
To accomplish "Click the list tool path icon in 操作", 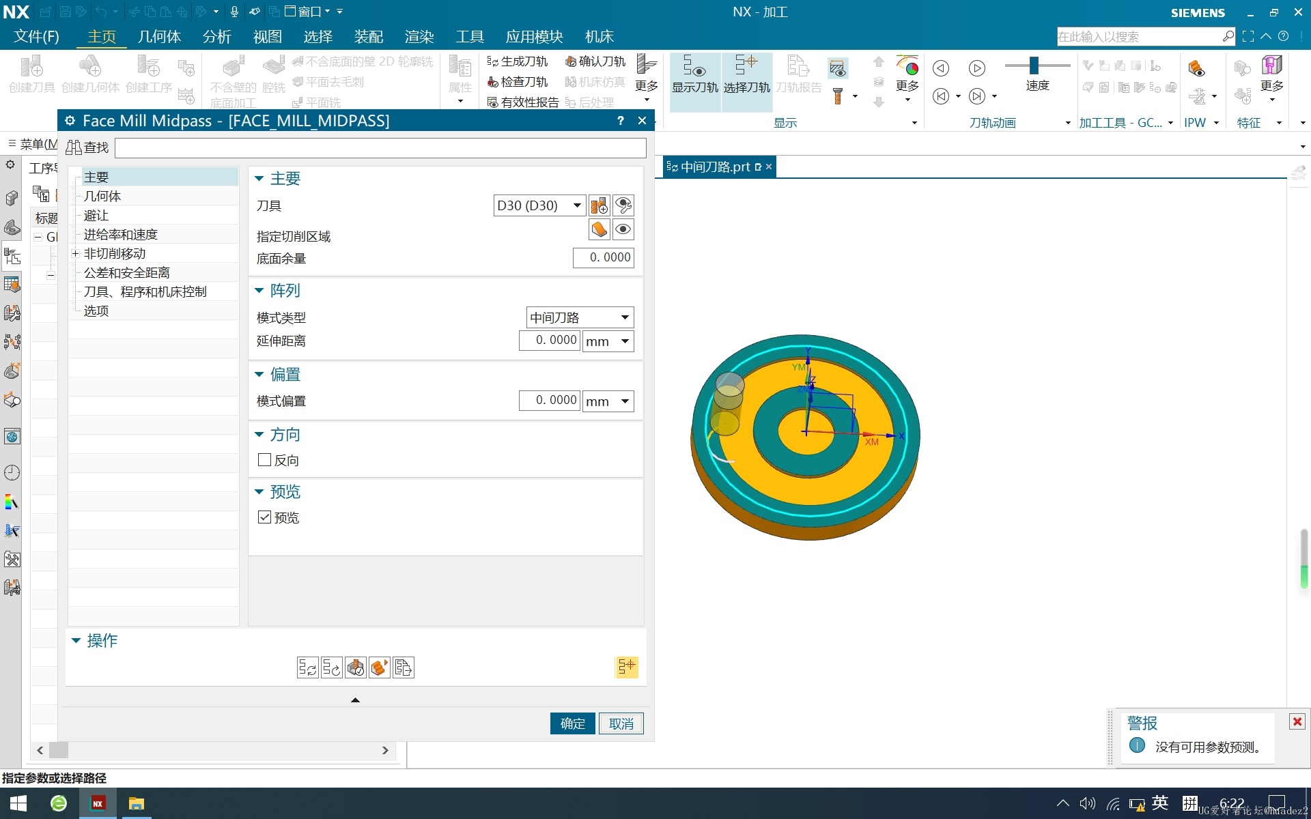I will click(x=404, y=667).
